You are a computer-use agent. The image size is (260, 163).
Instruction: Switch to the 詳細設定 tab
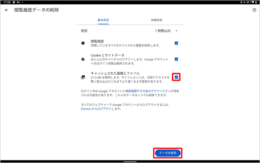point(157,20)
